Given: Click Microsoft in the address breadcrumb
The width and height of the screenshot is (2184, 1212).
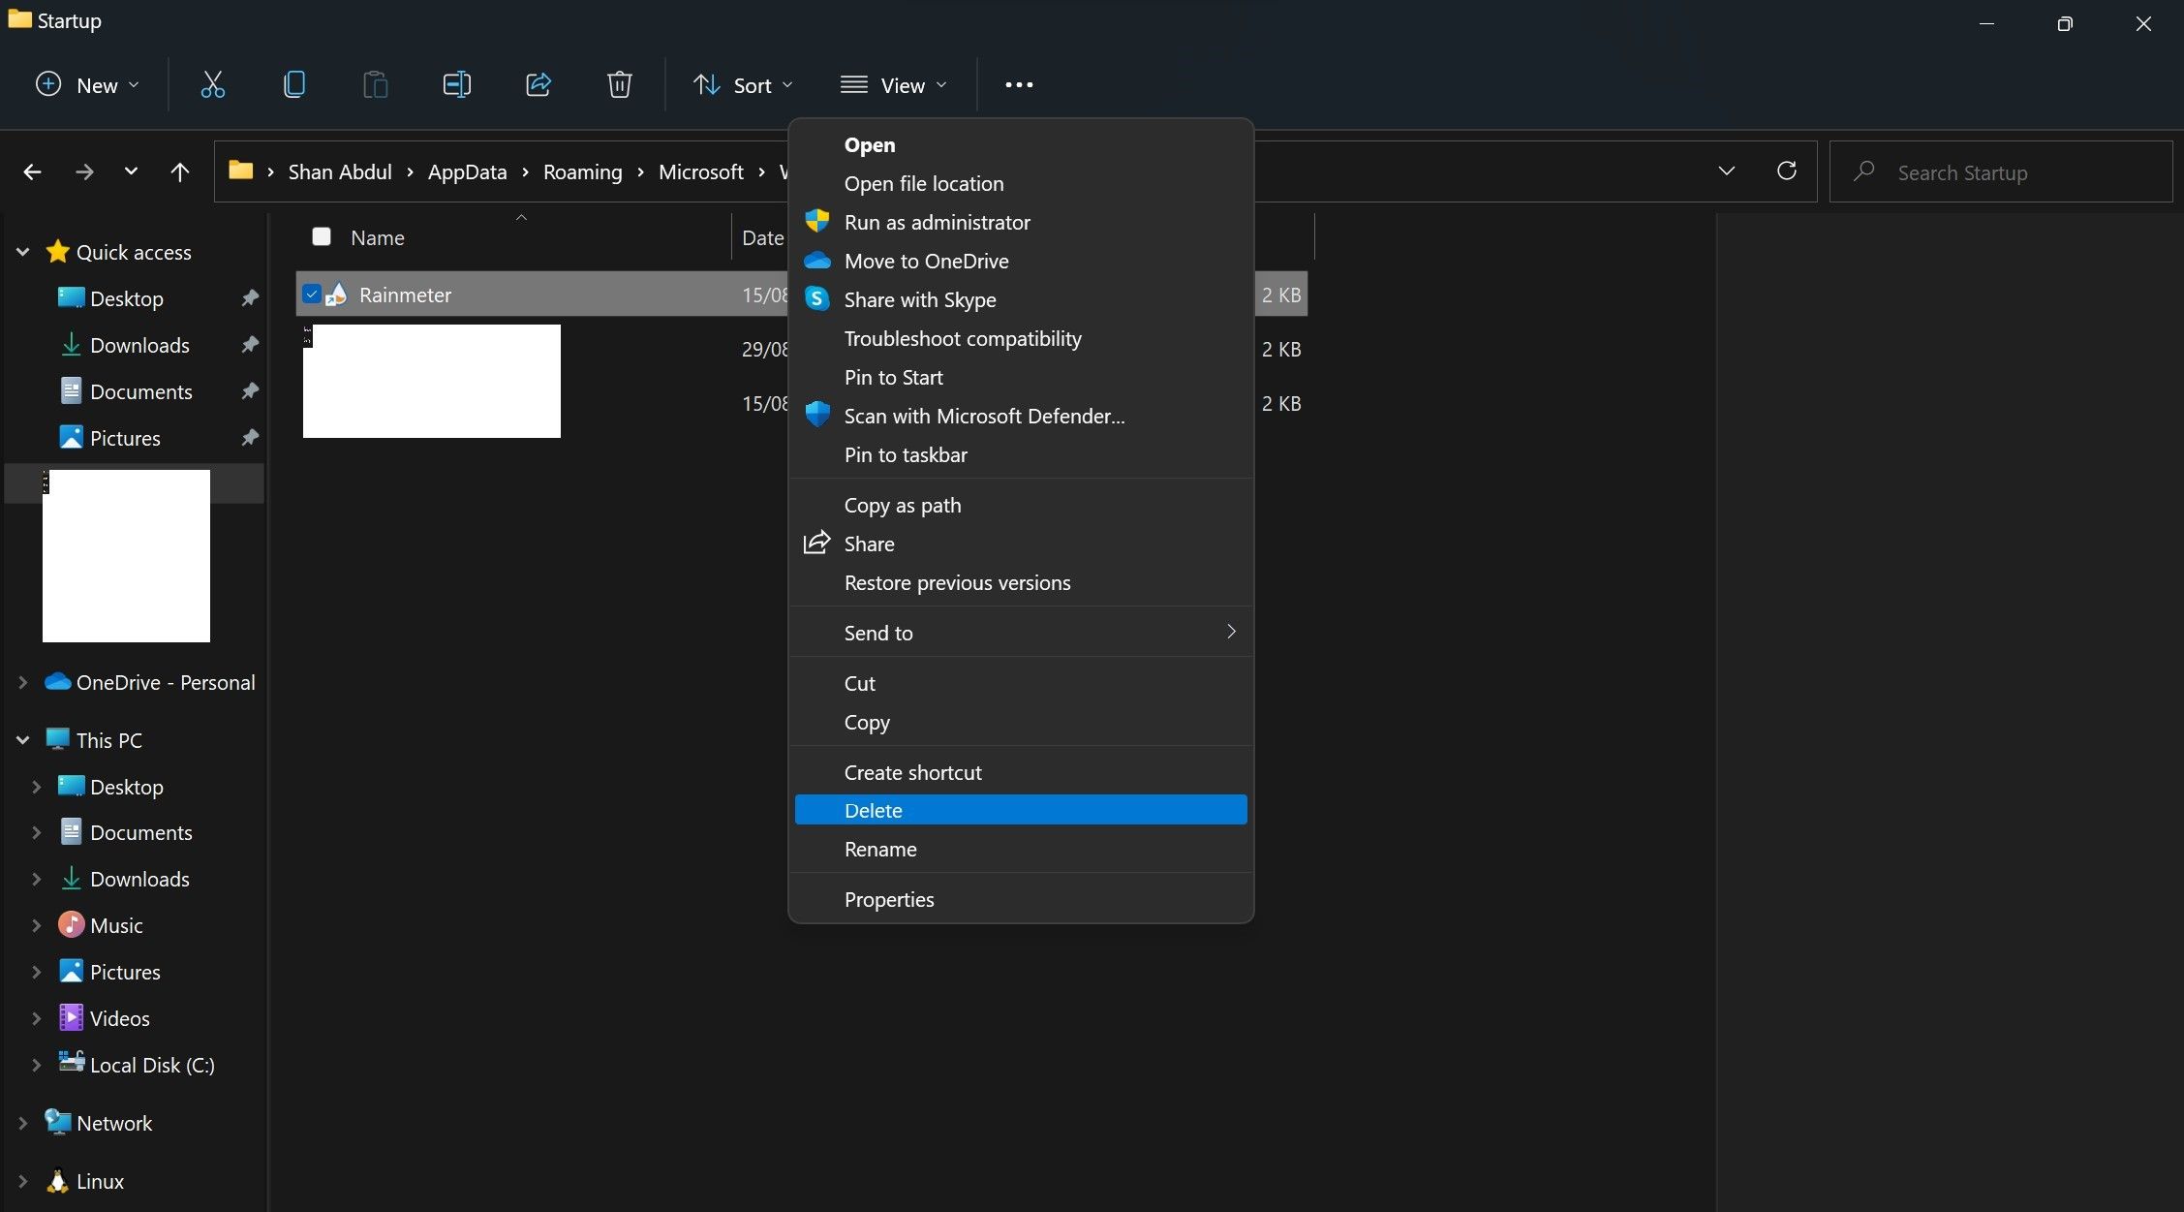Looking at the screenshot, I should coord(700,171).
